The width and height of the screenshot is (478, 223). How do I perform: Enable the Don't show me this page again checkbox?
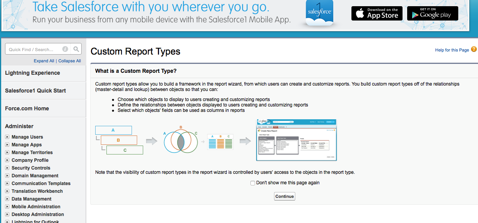[x=252, y=183]
